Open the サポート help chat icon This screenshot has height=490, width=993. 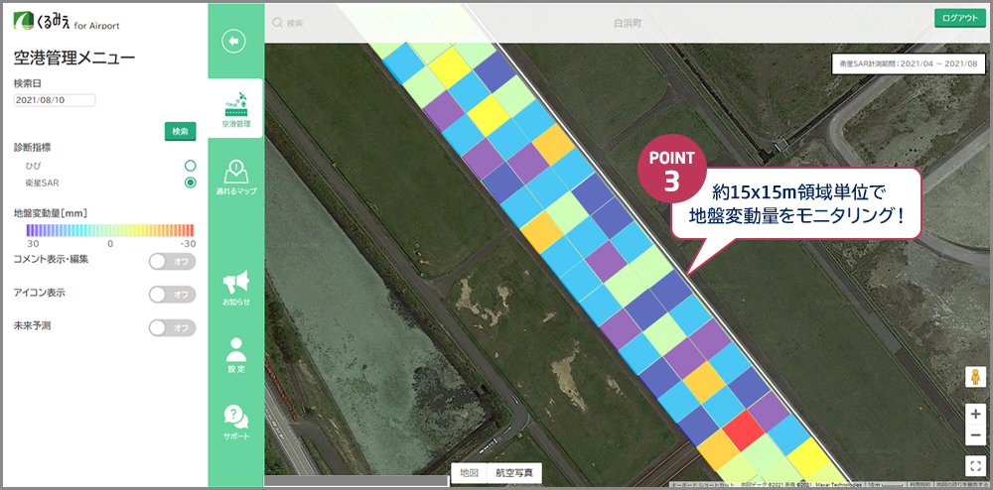[x=236, y=421]
